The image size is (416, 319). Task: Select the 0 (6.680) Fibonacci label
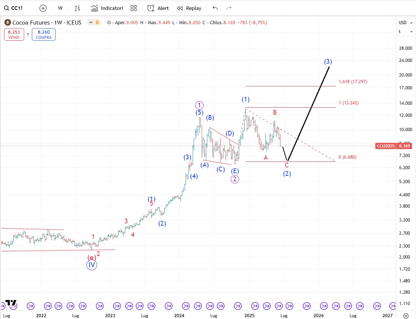(x=347, y=157)
